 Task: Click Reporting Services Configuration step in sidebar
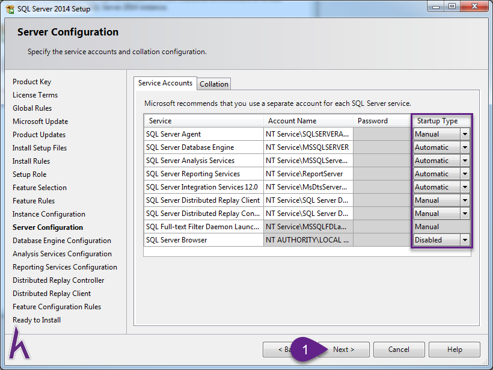65,267
